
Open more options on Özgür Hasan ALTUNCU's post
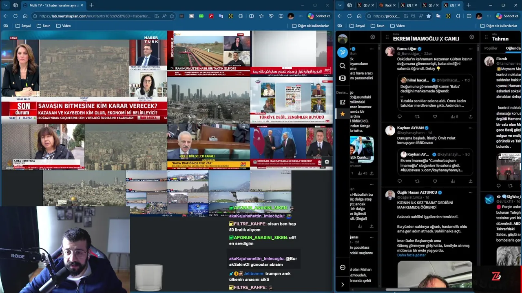pos(470,192)
